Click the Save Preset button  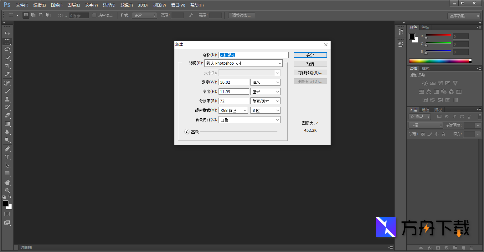point(310,72)
